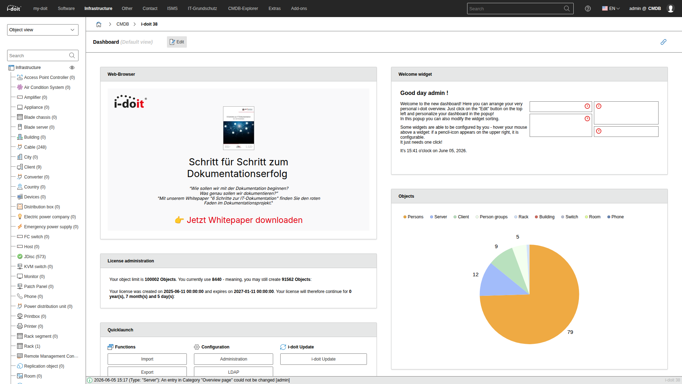Open the Software menu
The image size is (682, 384).
(66, 9)
